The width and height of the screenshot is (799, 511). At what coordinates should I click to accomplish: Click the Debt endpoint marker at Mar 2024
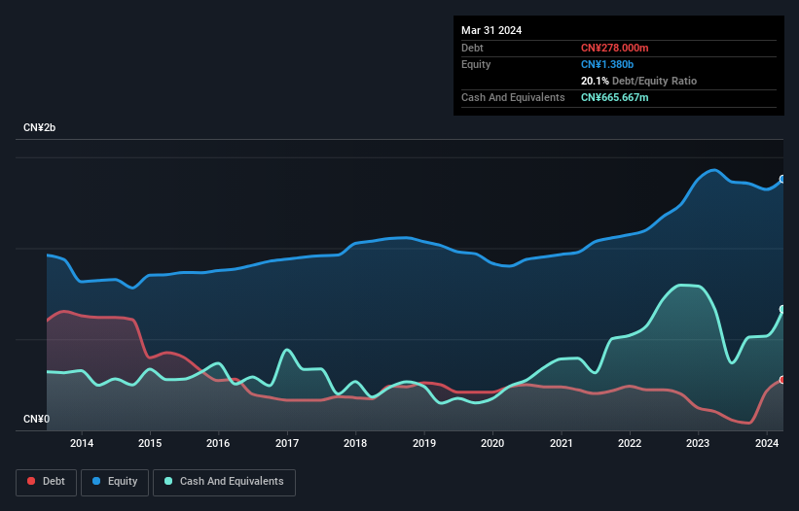click(x=782, y=380)
